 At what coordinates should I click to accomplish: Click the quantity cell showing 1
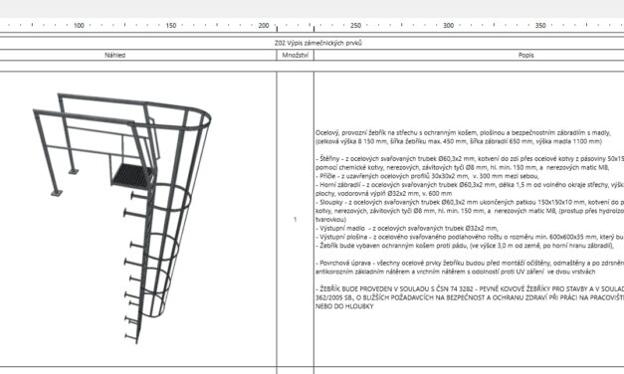pos(295,219)
